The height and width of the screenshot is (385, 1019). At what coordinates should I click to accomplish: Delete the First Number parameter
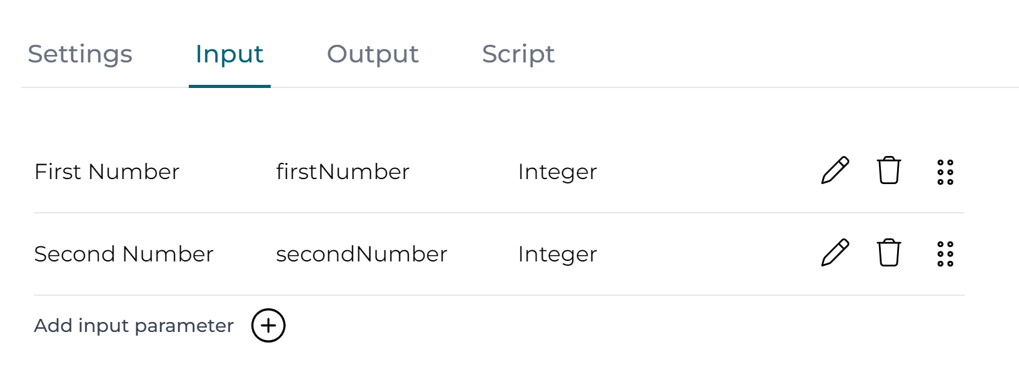click(x=888, y=170)
